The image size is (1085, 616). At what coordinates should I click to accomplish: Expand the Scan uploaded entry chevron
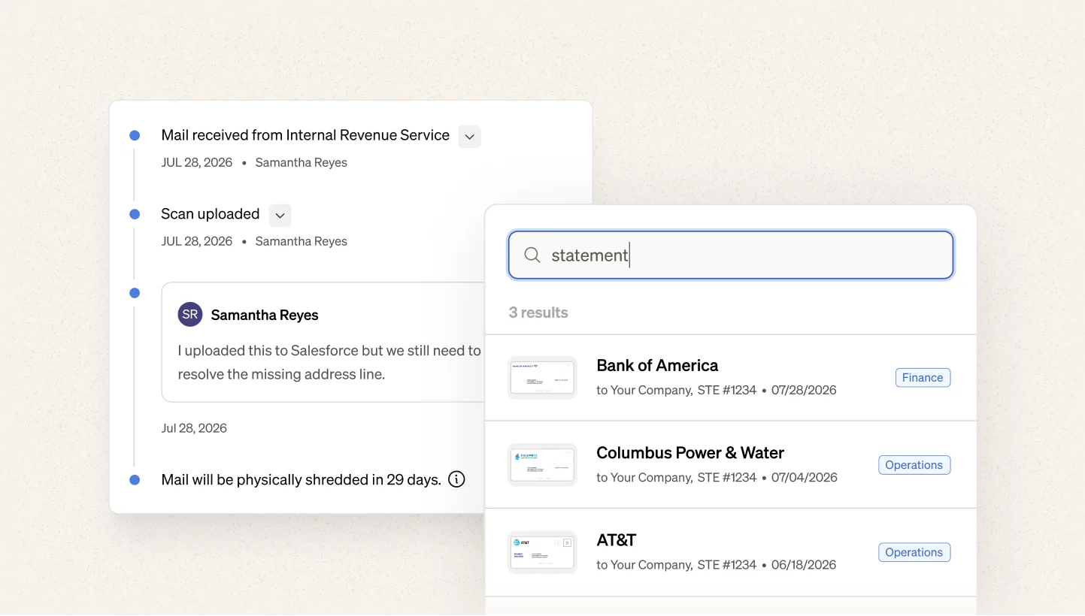pos(280,216)
